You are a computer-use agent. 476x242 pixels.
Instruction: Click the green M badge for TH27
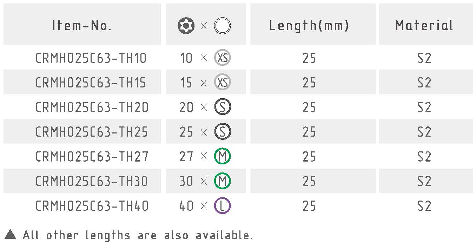click(x=223, y=156)
